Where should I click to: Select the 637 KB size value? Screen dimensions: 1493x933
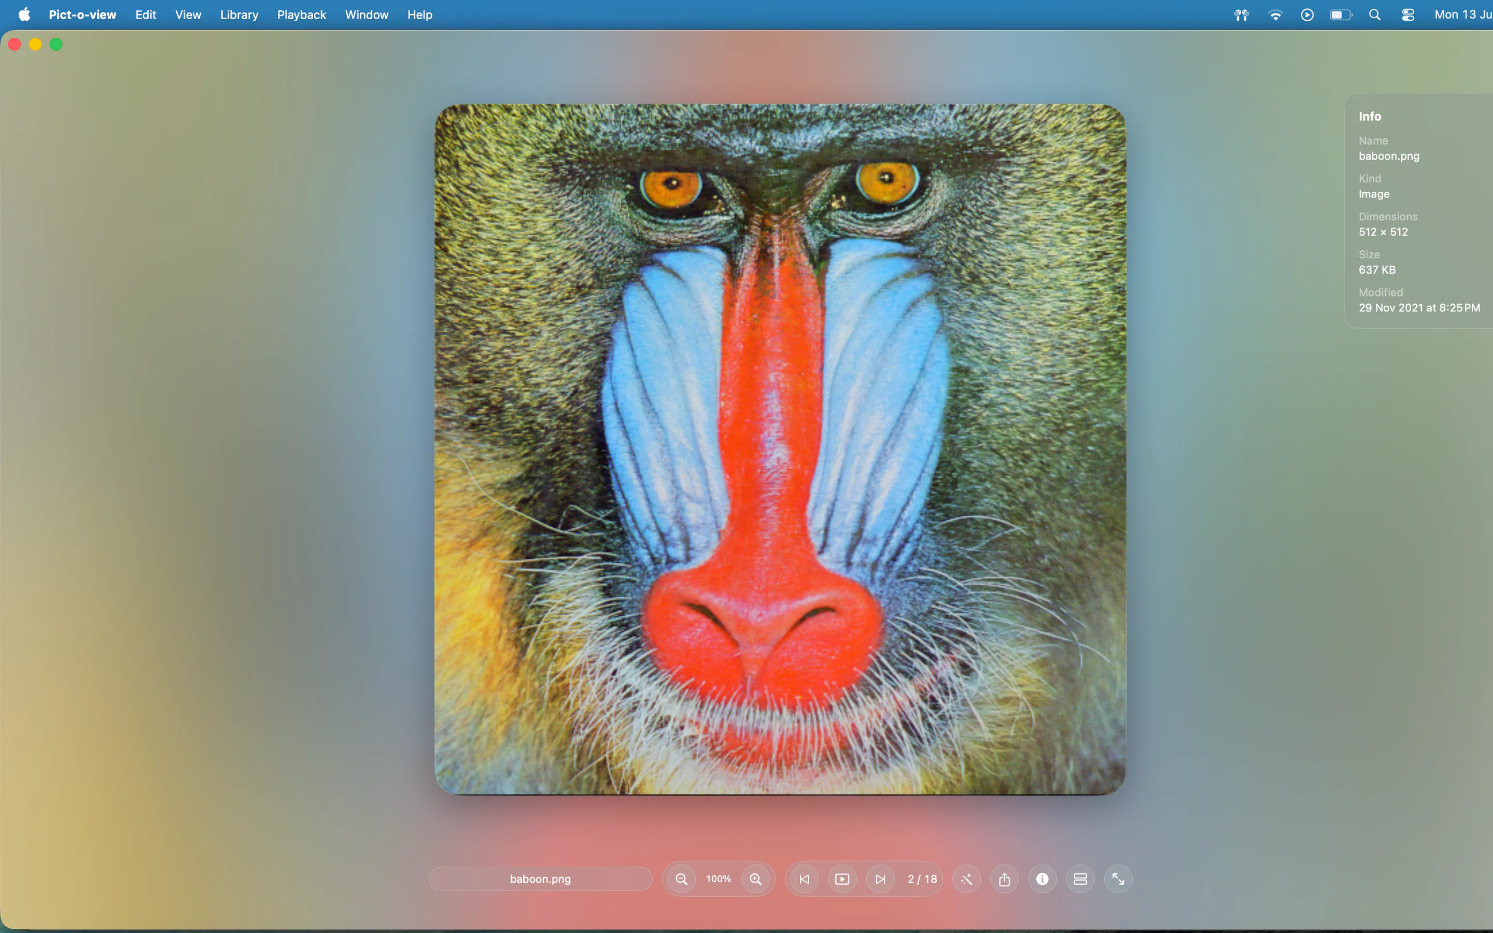click(x=1377, y=270)
